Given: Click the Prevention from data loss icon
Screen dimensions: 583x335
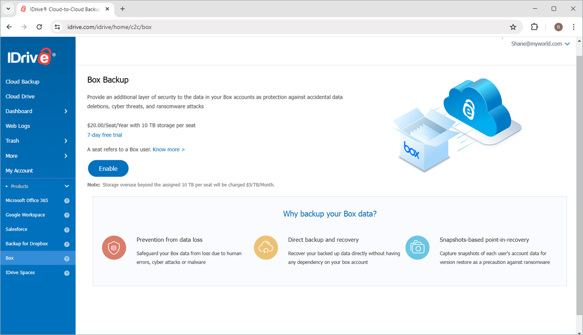Looking at the screenshot, I should coord(114,248).
